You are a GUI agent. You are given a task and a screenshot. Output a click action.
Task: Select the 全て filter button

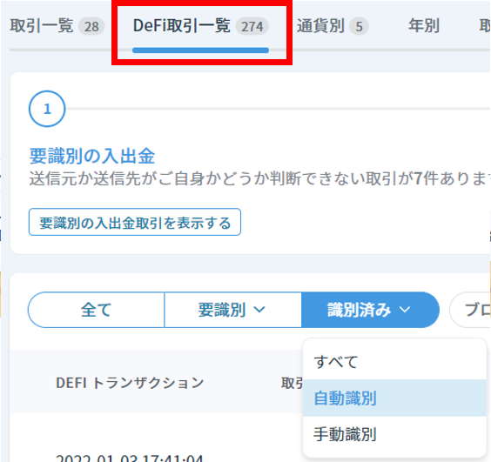(x=96, y=310)
